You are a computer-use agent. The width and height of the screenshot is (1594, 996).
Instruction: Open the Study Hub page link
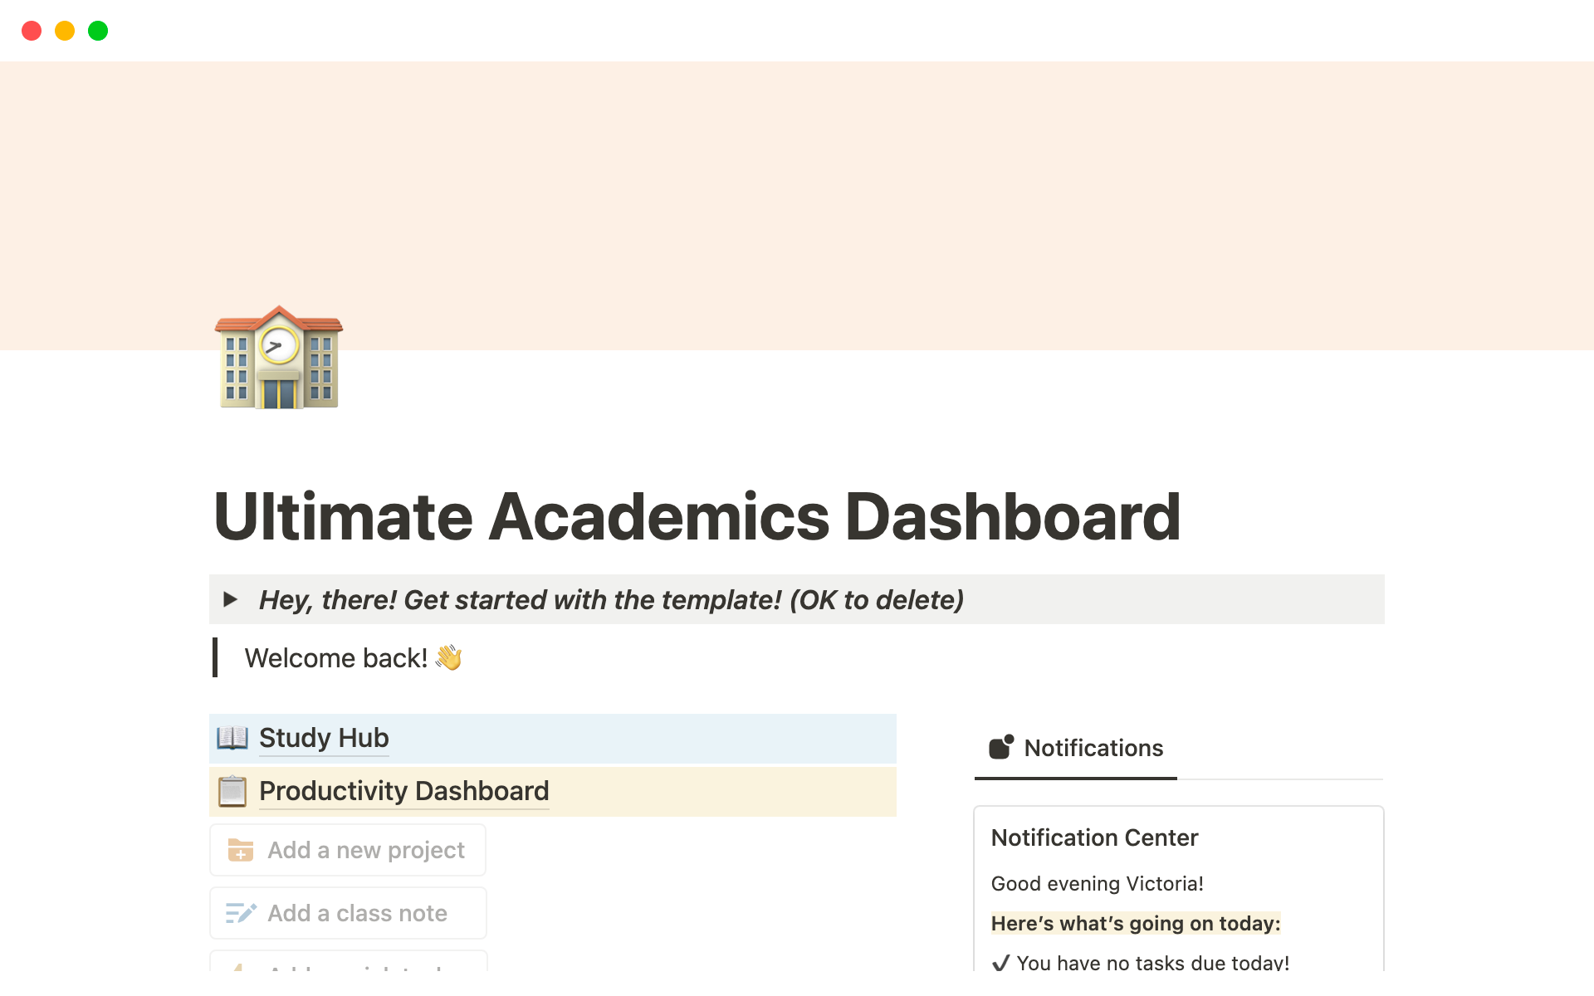click(324, 738)
